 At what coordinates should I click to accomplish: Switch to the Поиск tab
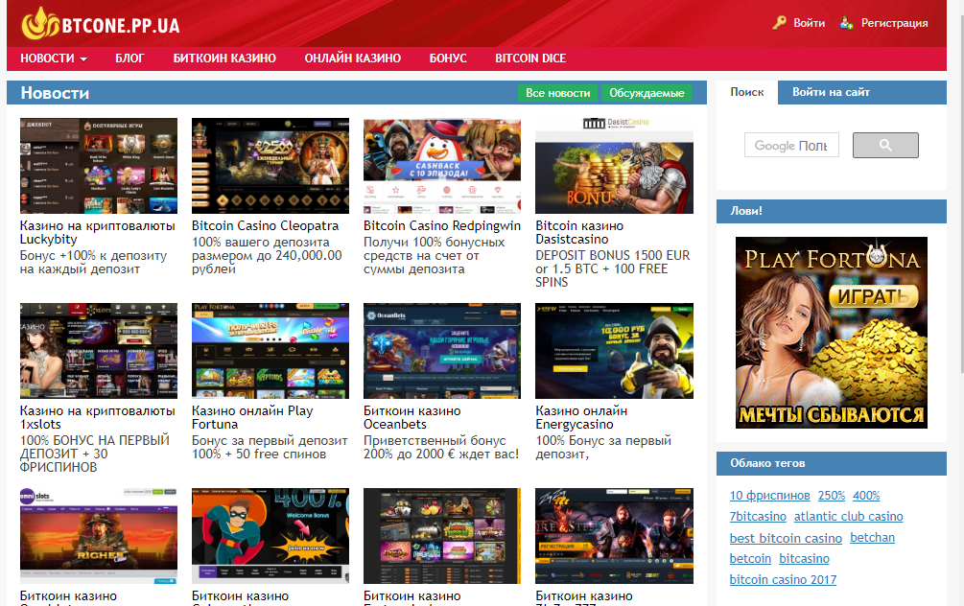[747, 92]
